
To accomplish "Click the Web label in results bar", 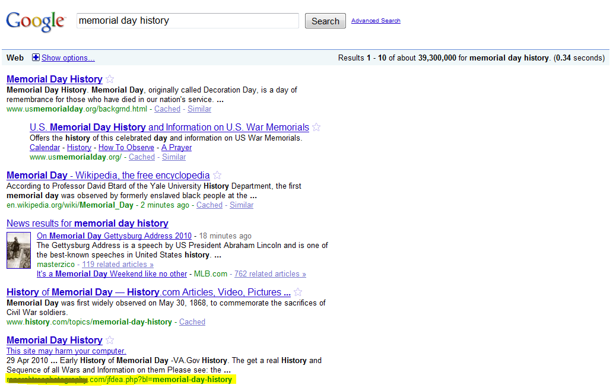I will pos(15,58).
